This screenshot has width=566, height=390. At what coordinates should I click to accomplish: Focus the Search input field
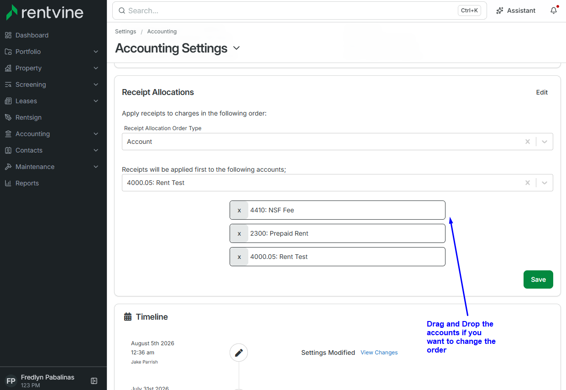click(x=299, y=11)
